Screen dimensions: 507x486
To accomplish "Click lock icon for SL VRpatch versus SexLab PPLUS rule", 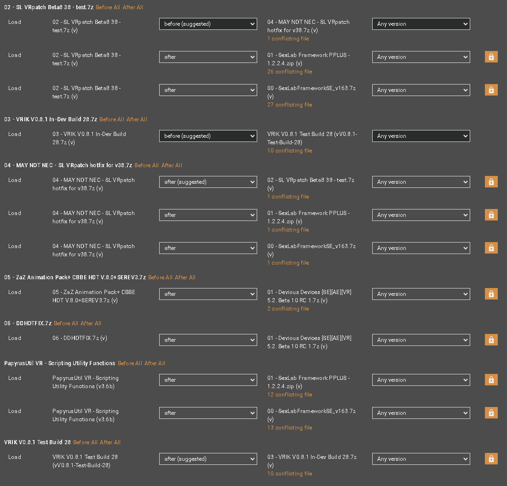I will pyautogui.click(x=491, y=57).
